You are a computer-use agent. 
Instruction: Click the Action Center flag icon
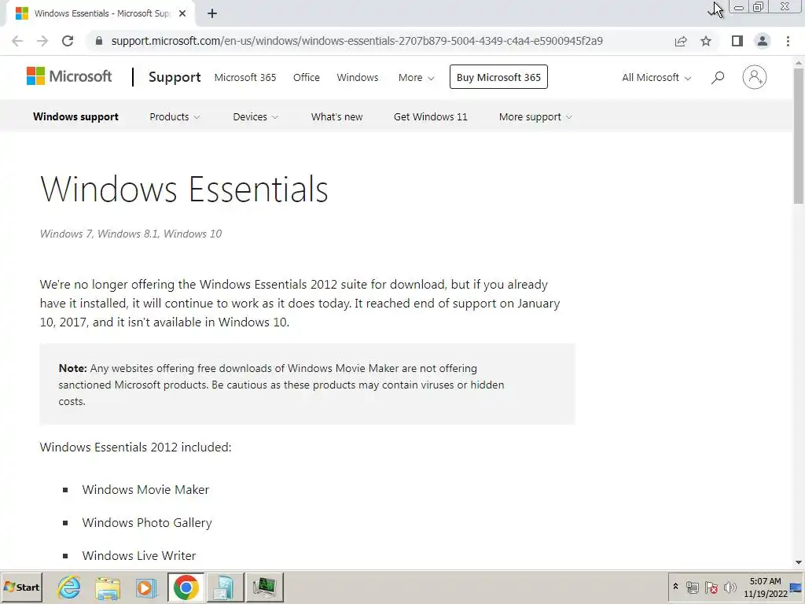pos(711,587)
